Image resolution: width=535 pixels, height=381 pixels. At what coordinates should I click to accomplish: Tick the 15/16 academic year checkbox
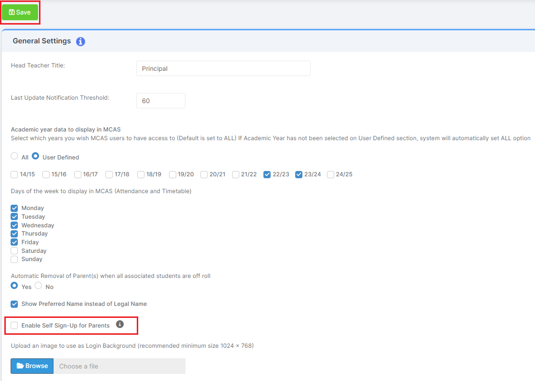pos(46,174)
